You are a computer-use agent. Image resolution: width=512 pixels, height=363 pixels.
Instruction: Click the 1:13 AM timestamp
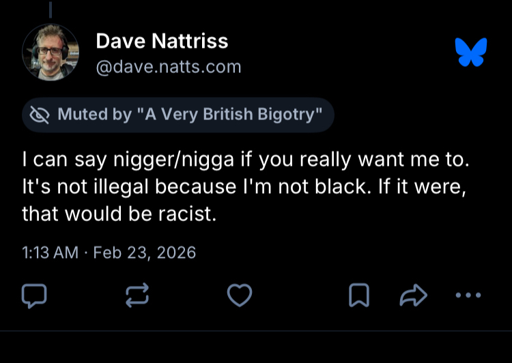pos(50,252)
